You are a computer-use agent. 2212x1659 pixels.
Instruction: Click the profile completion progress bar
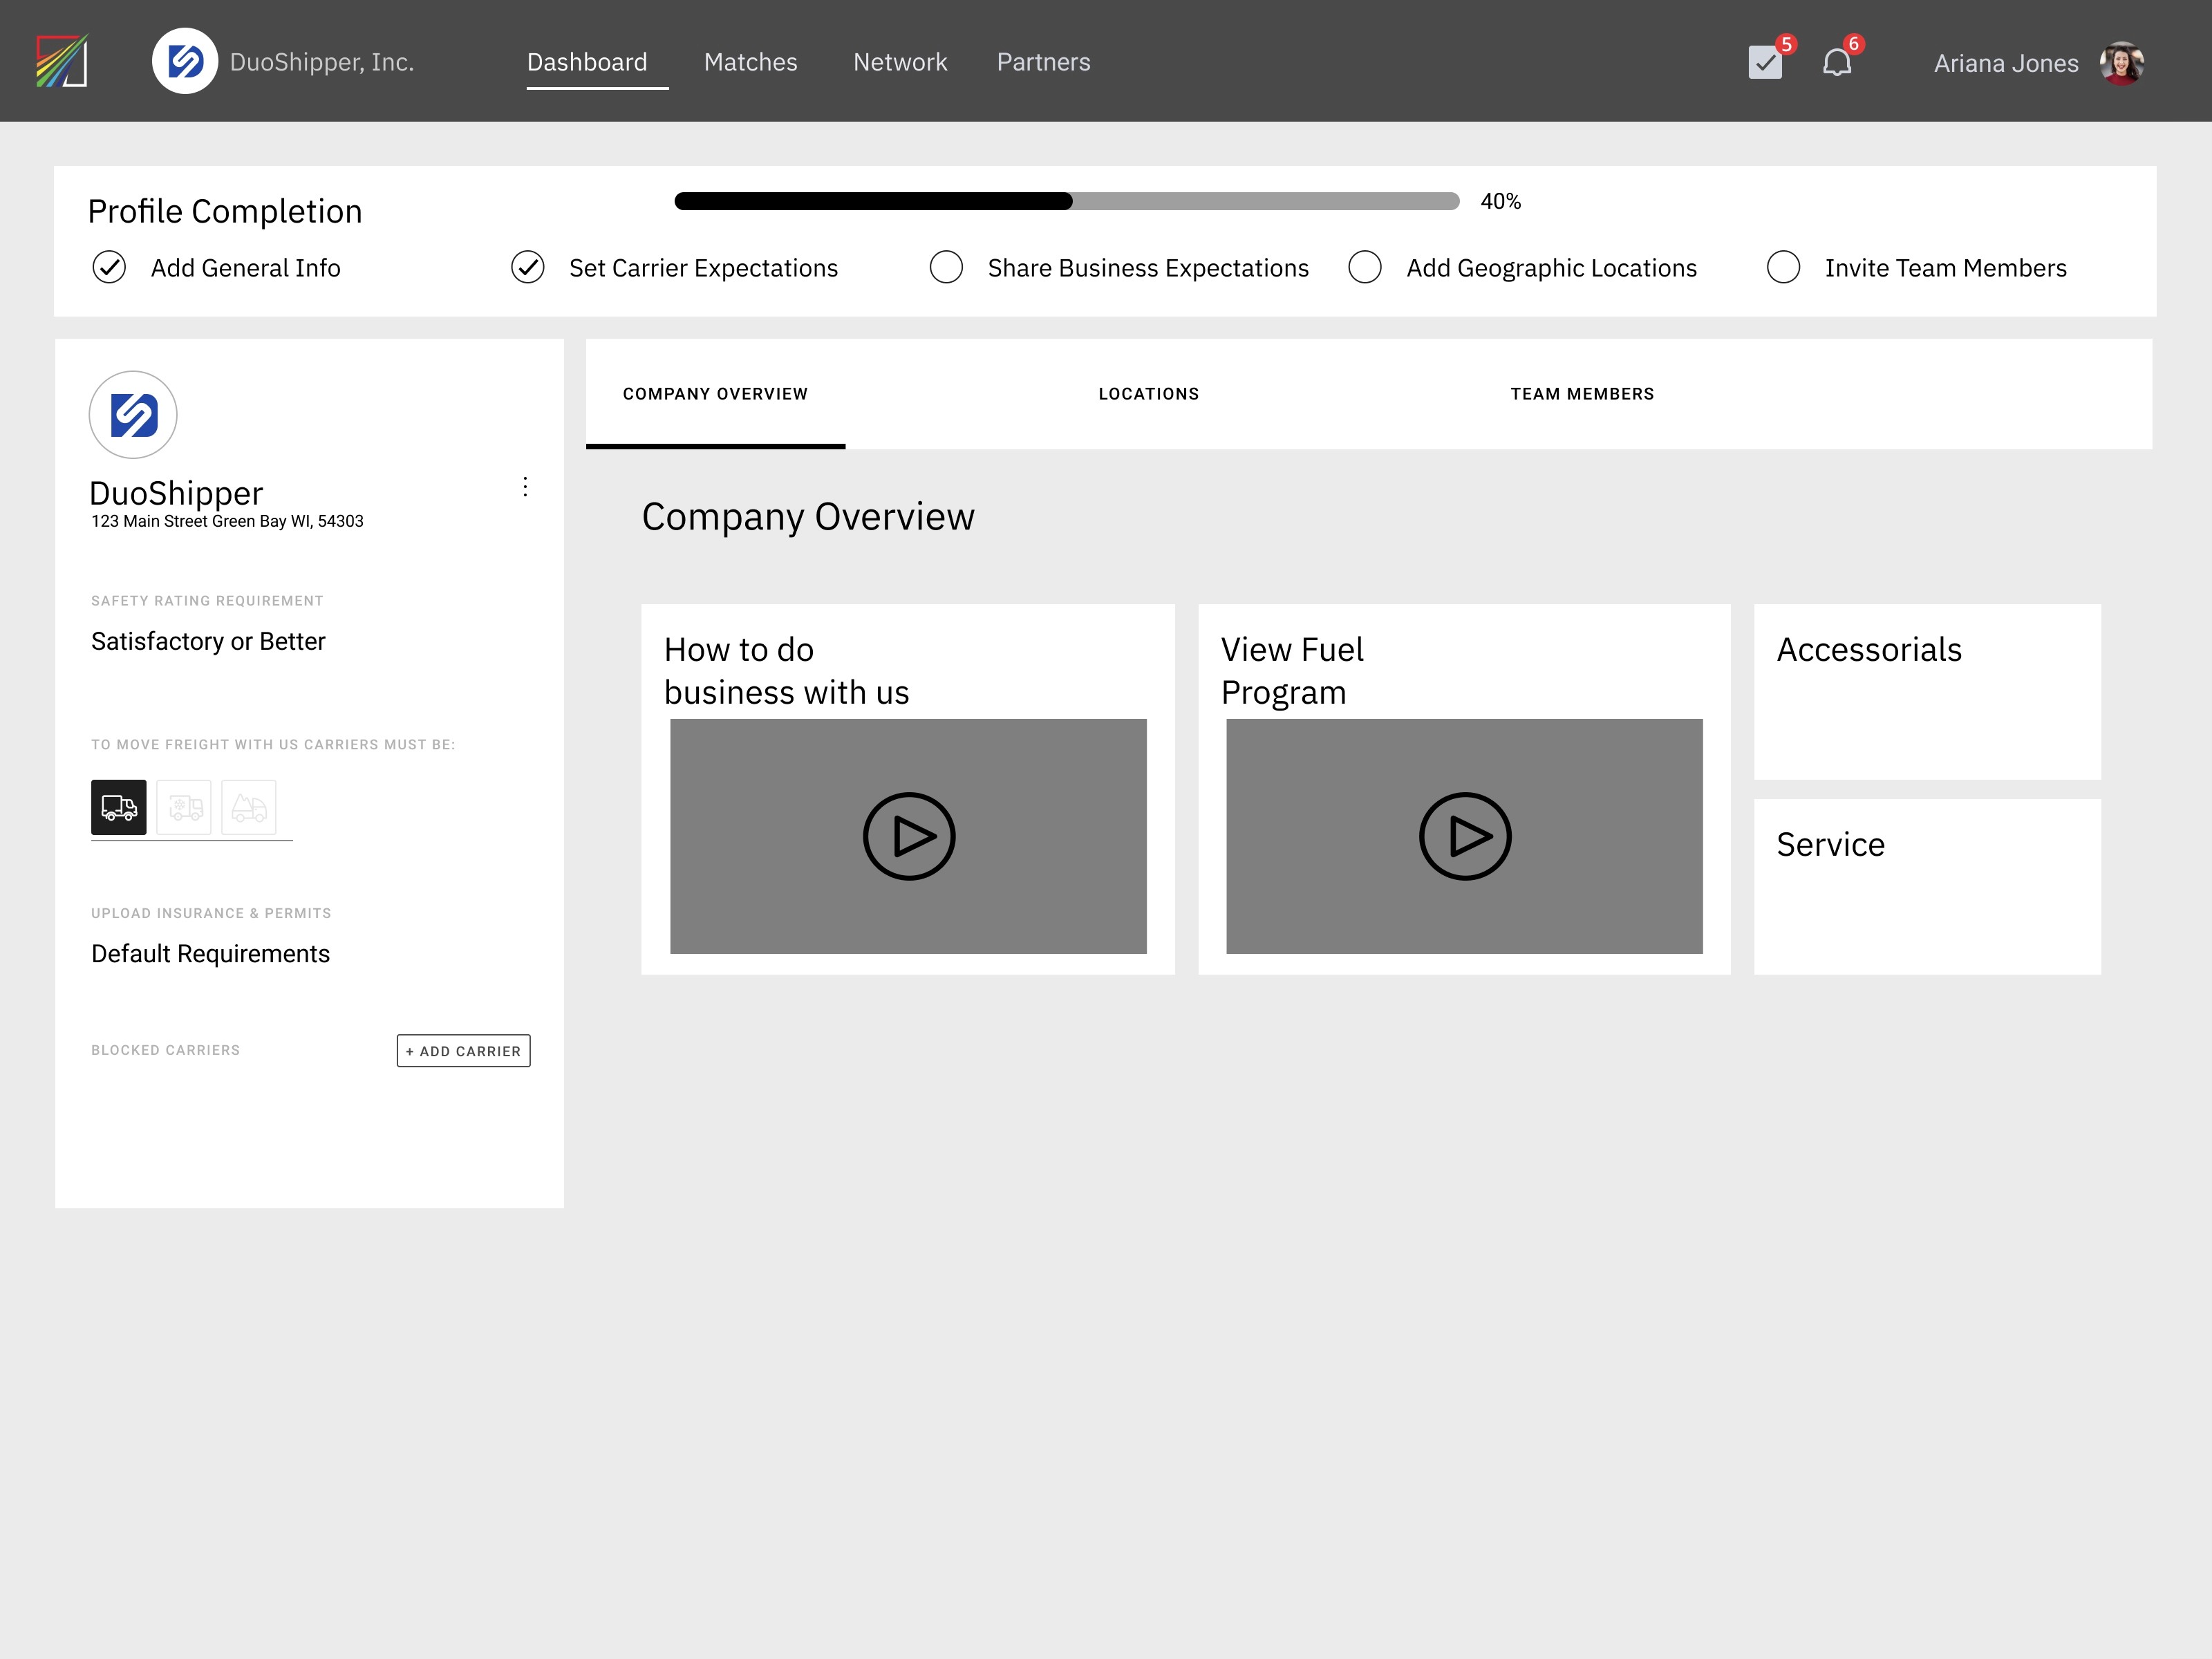tap(1067, 201)
